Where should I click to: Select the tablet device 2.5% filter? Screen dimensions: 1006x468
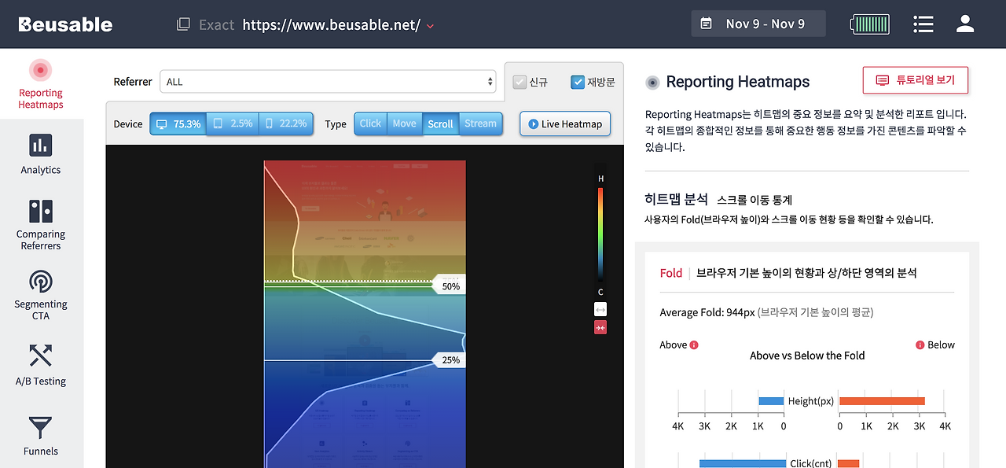click(x=233, y=123)
